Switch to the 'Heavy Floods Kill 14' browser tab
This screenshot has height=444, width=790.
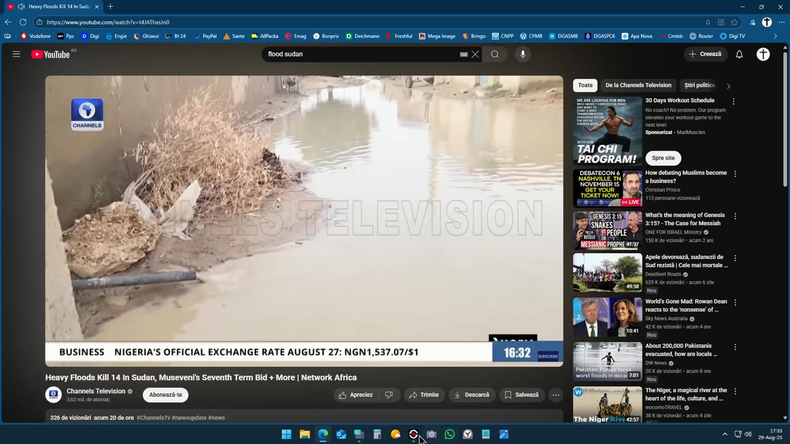[x=53, y=7]
